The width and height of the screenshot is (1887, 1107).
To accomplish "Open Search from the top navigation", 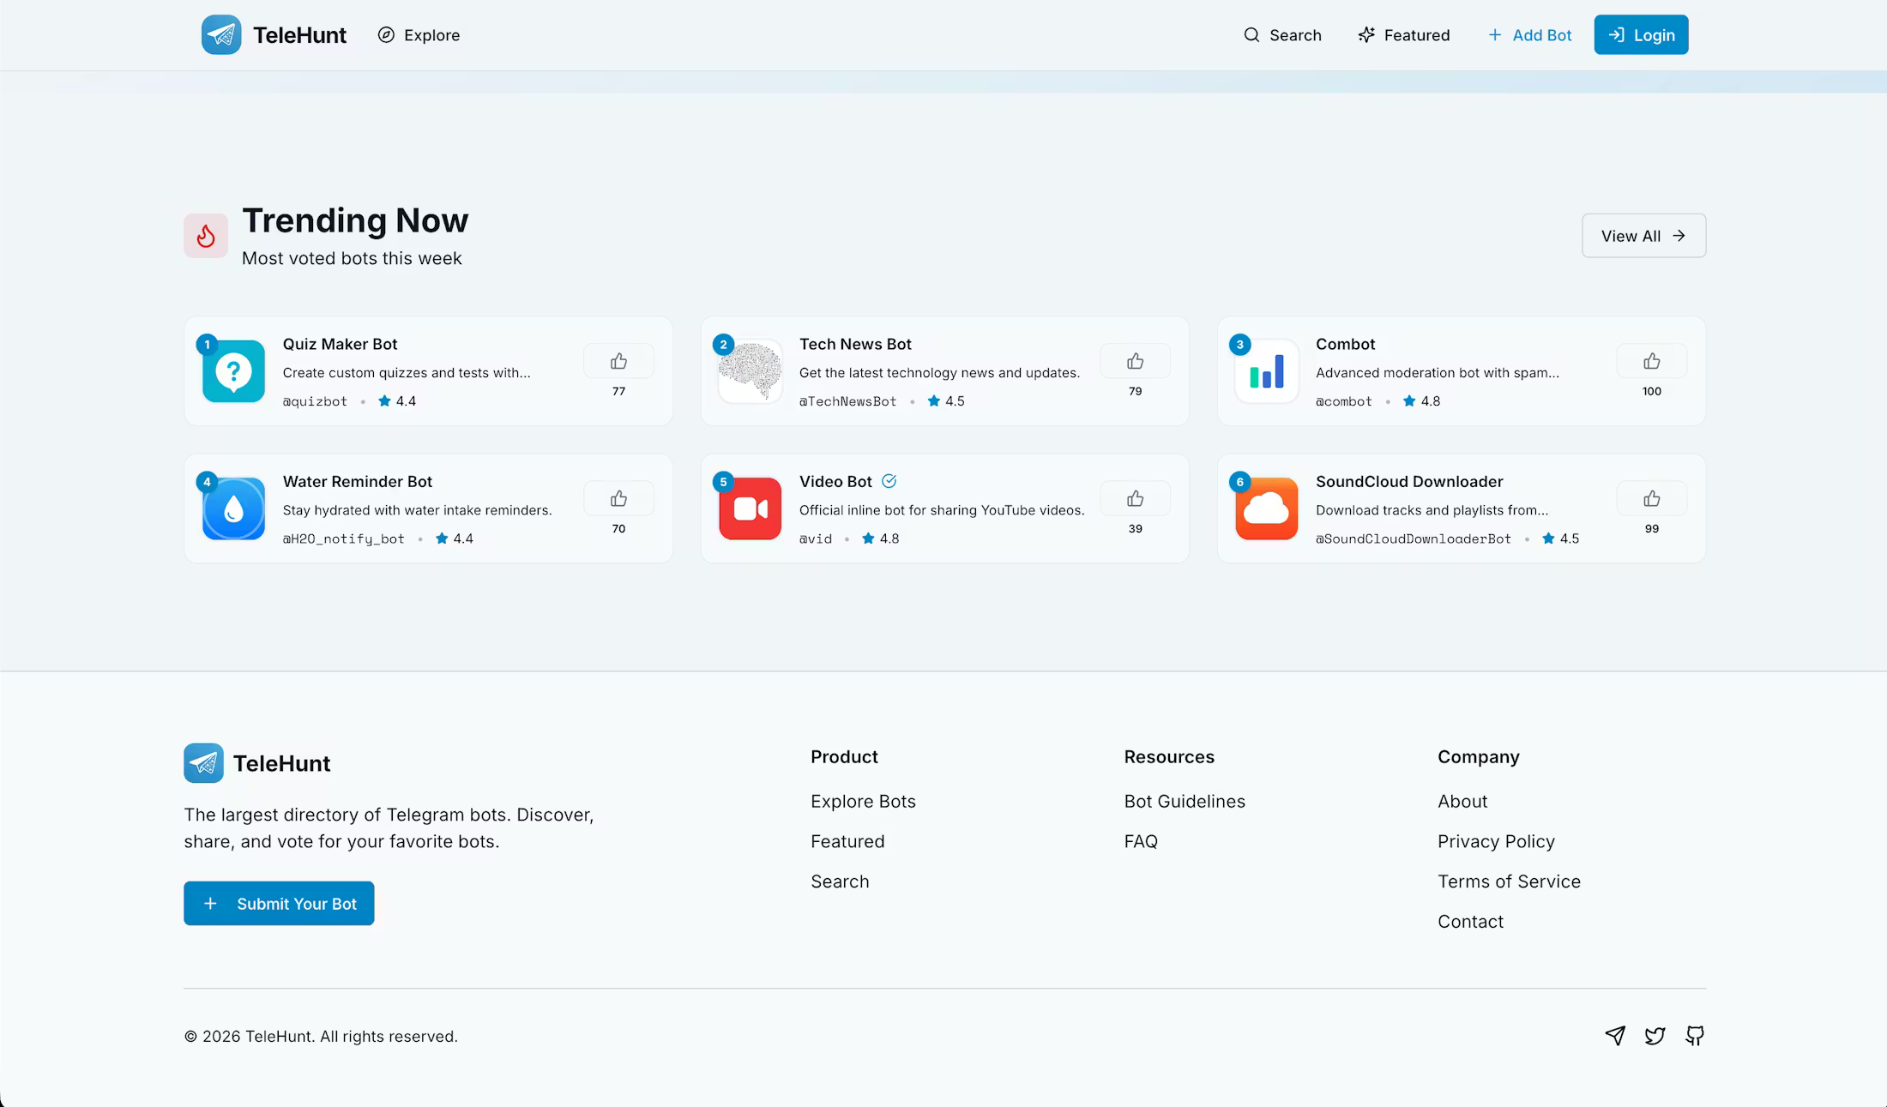I will pos(1282,35).
